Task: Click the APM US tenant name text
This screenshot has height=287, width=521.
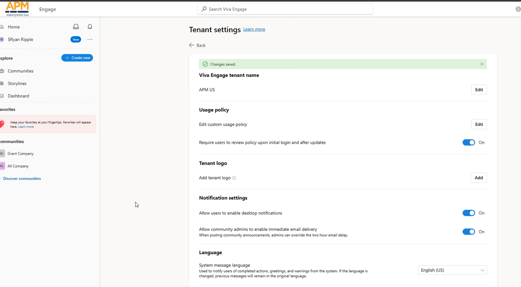Action: coord(207,90)
